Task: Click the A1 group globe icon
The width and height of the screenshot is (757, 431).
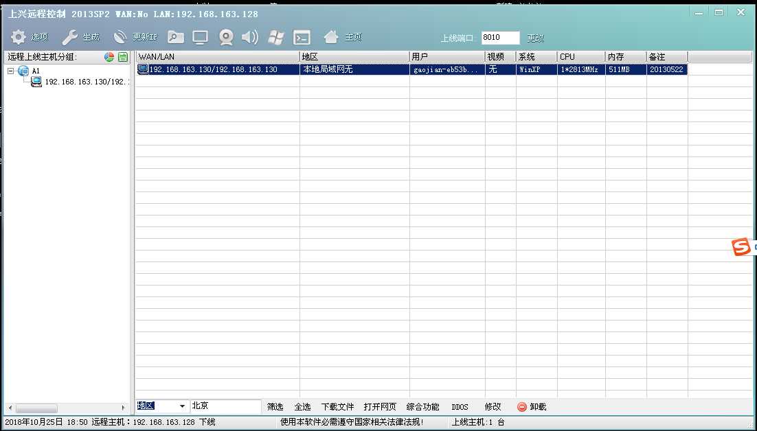Action: coord(23,71)
